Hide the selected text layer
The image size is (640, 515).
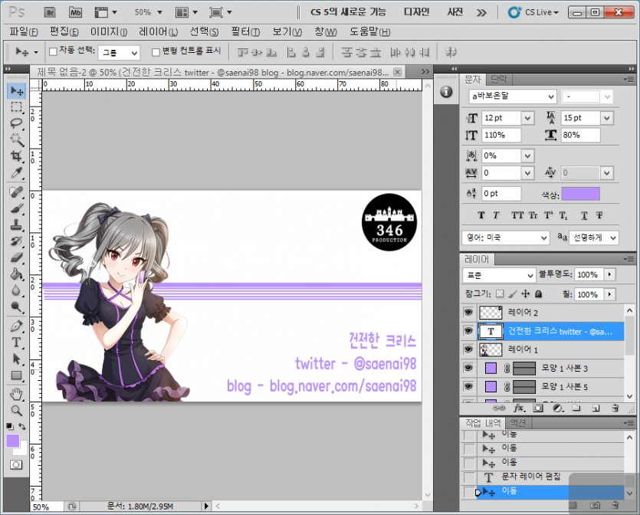(468, 331)
